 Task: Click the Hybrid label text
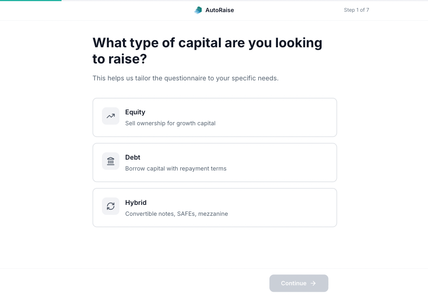pyautogui.click(x=136, y=202)
